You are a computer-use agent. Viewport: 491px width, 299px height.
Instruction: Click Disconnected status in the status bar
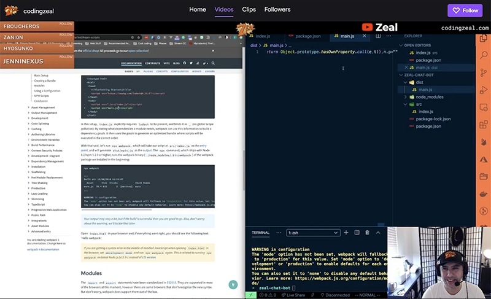coord(335,295)
